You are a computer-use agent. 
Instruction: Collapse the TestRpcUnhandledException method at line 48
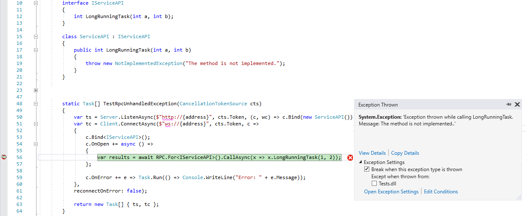[x=36, y=104]
